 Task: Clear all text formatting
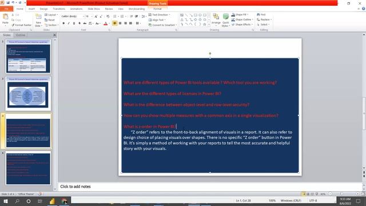click(x=108, y=17)
